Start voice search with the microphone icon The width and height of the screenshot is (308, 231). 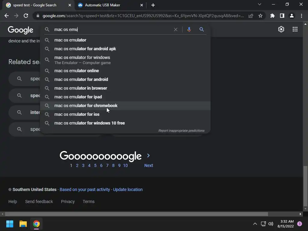pos(189,29)
